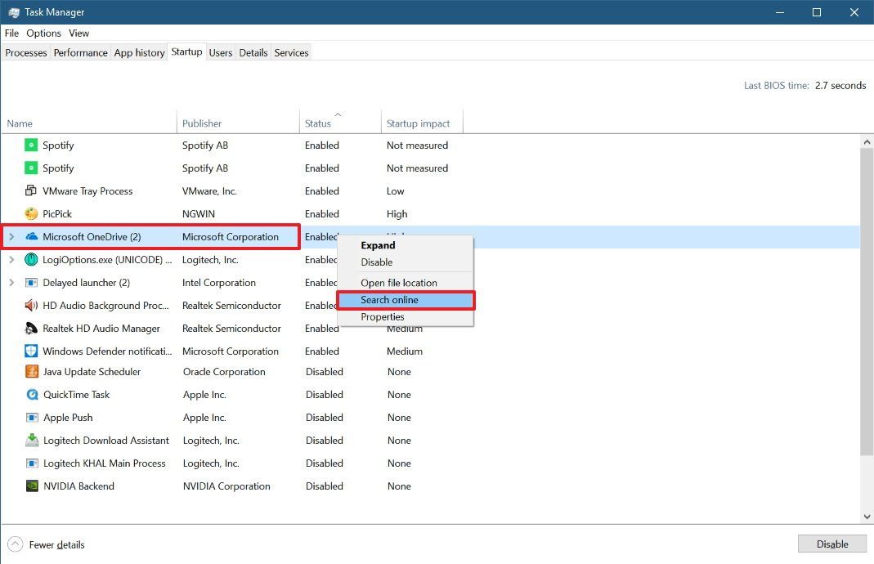This screenshot has height=564, width=874.
Task: Select the QuickTime Task icon
Action: point(31,394)
